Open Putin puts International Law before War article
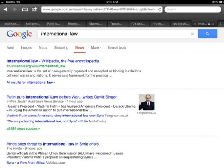 62,97
